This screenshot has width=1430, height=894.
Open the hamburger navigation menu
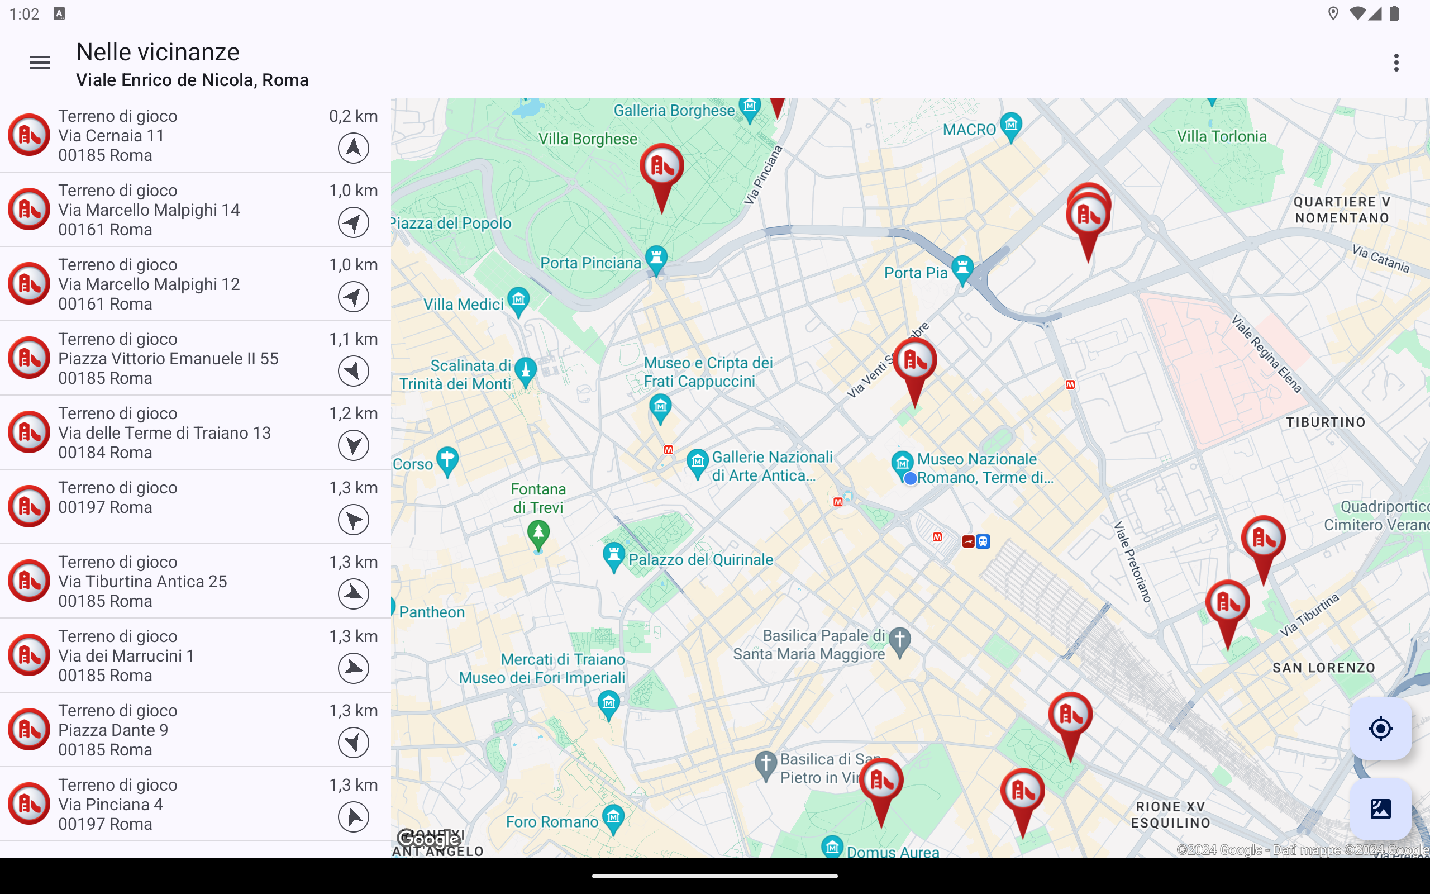40,63
